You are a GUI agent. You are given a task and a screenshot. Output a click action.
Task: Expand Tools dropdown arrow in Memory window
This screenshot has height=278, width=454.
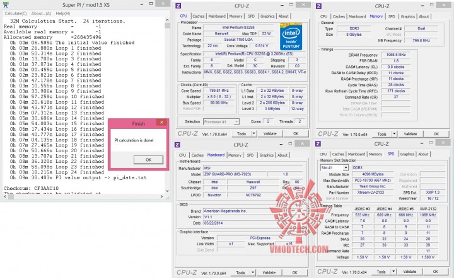pos(394,134)
